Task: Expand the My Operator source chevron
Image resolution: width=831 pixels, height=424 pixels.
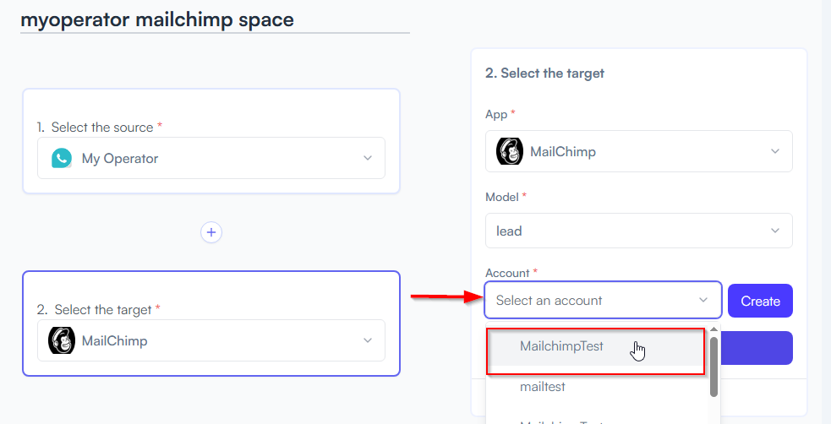Action: click(368, 159)
